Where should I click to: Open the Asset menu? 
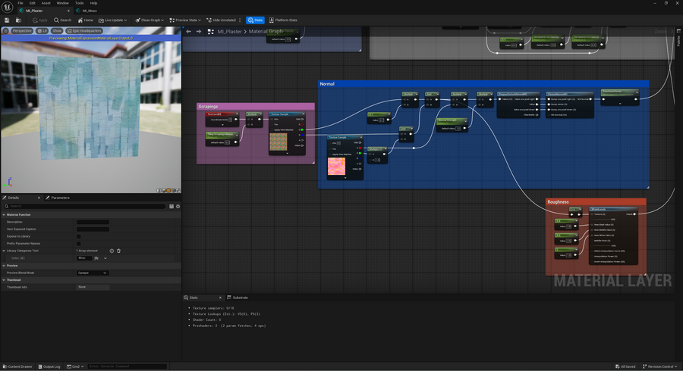point(46,3)
